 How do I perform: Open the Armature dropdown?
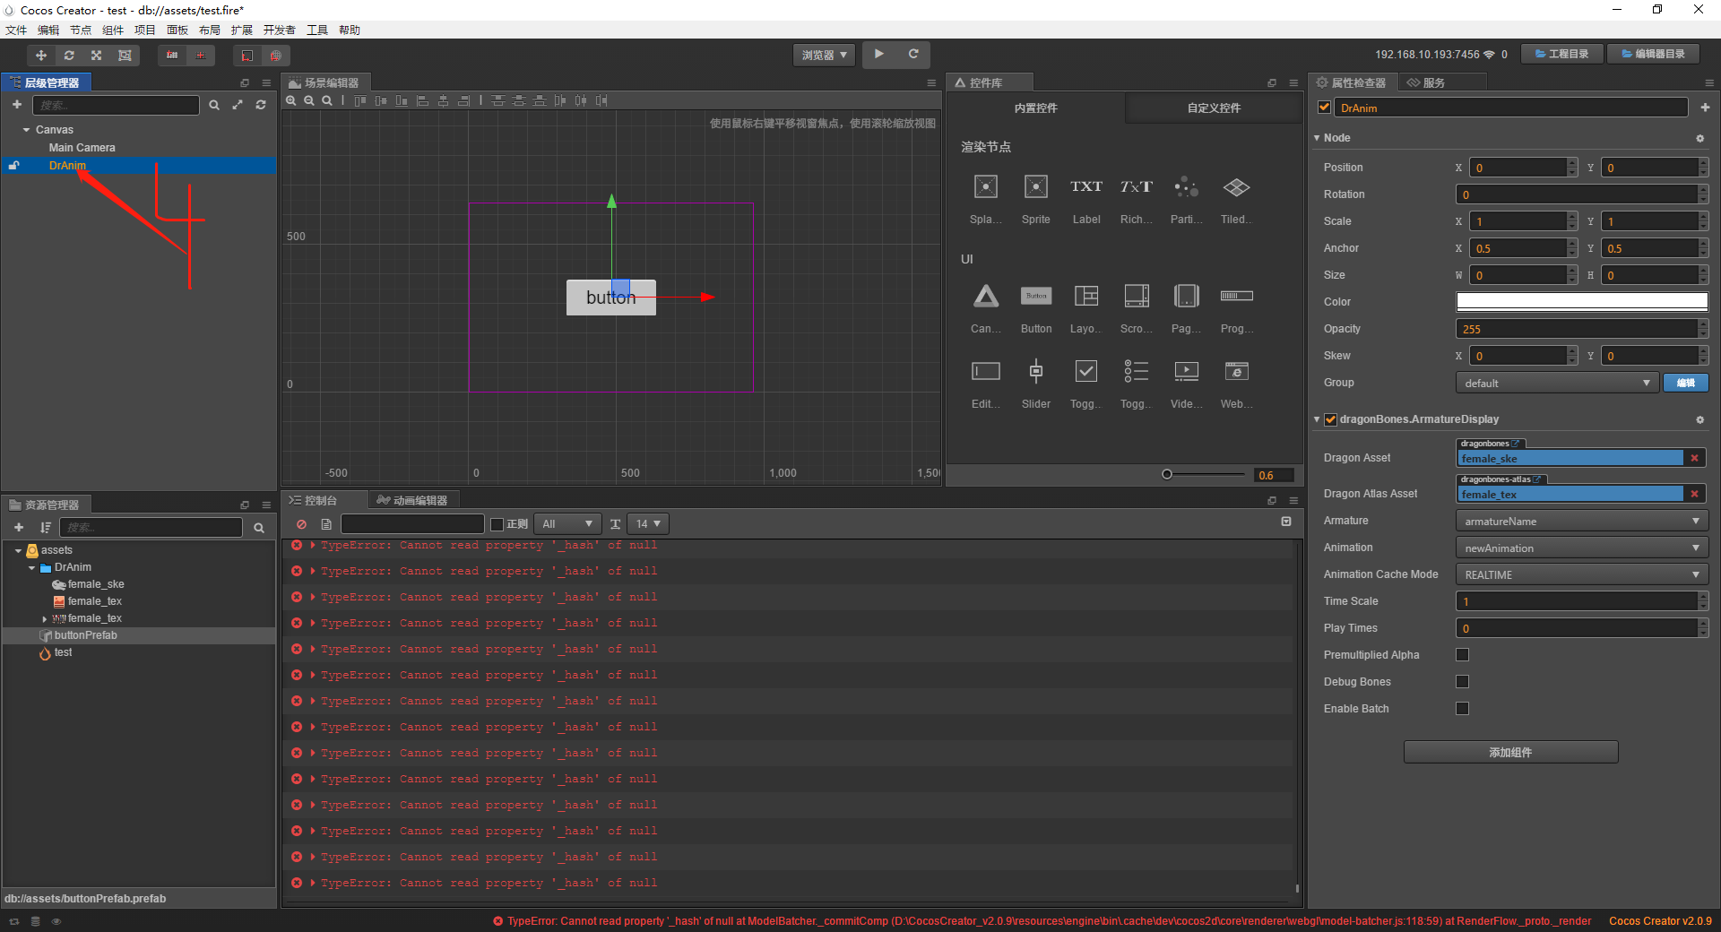[1582, 521]
